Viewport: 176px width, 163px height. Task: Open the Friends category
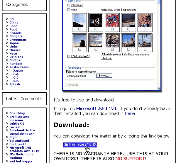(15, 33)
